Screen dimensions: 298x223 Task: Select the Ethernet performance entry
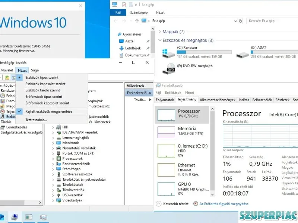point(183,169)
